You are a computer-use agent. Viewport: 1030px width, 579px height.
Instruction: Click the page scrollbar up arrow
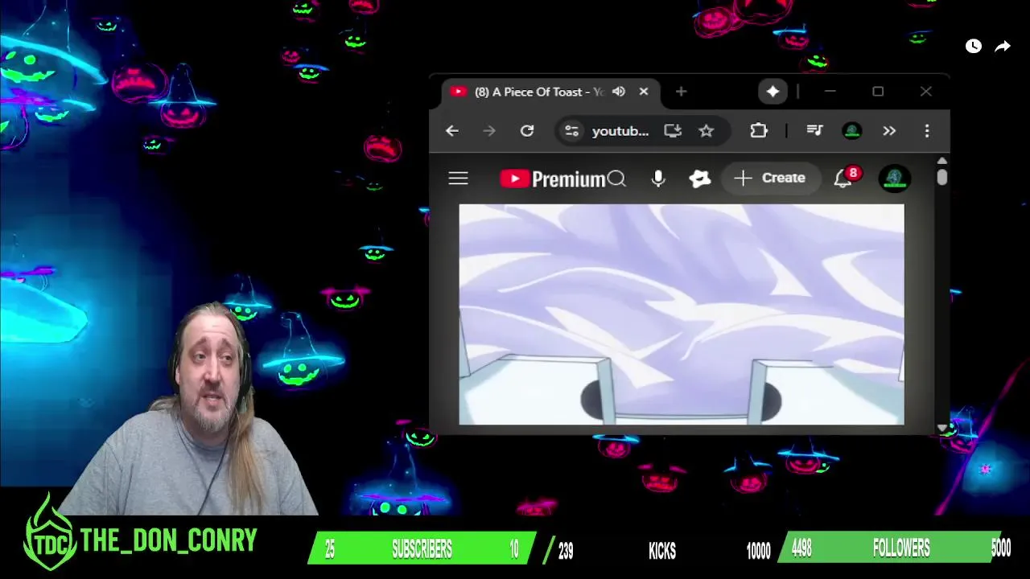pyautogui.click(x=942, y=161)
